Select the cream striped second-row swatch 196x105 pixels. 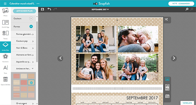(17, 82)
